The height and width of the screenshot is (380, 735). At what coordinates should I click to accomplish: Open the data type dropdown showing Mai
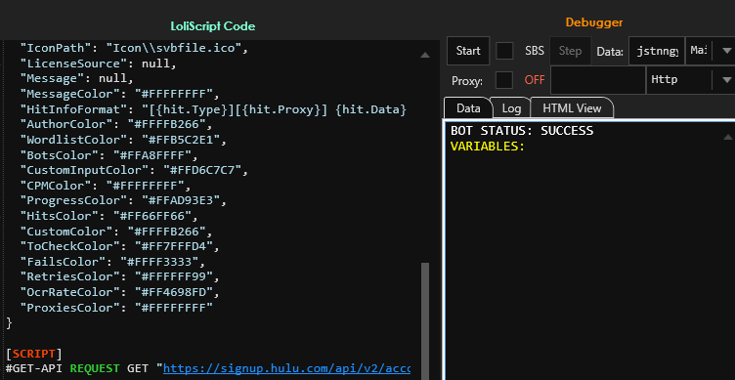tap(710, 51)
